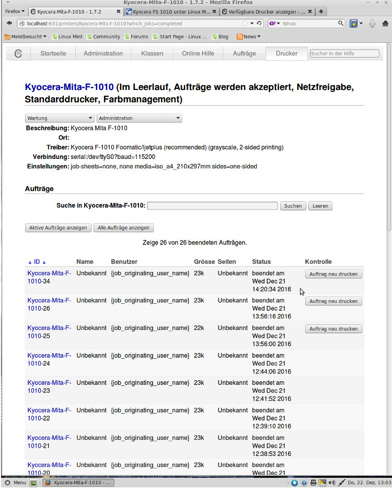The image size is (392, 490).
Task: Close the Kyocera-Mita-F-1010 browser tab
Action: point(118,12)
